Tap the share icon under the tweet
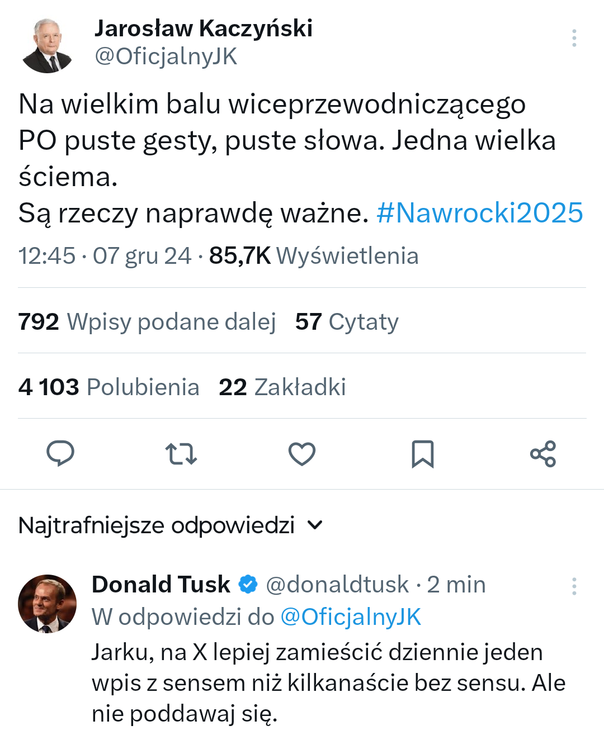Screen dimensions: 604x735 pos(543,453)
